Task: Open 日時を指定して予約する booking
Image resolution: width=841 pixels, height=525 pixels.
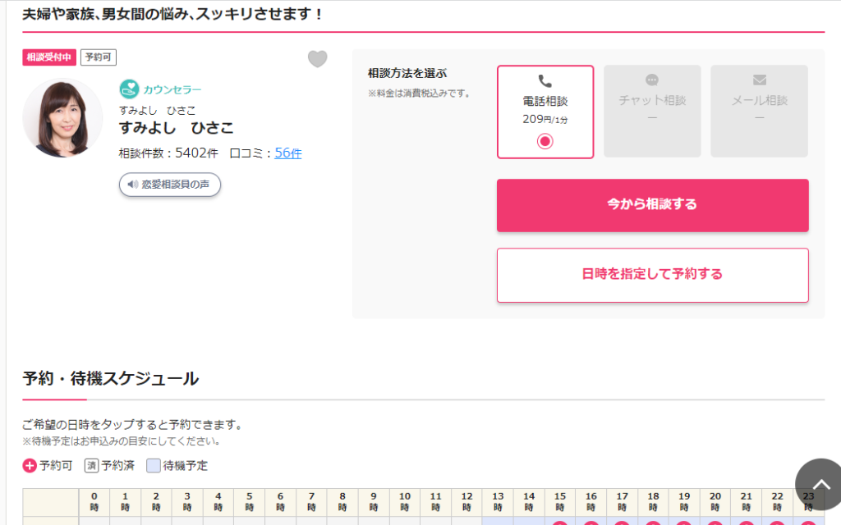Action: click(x=653, y=275)
